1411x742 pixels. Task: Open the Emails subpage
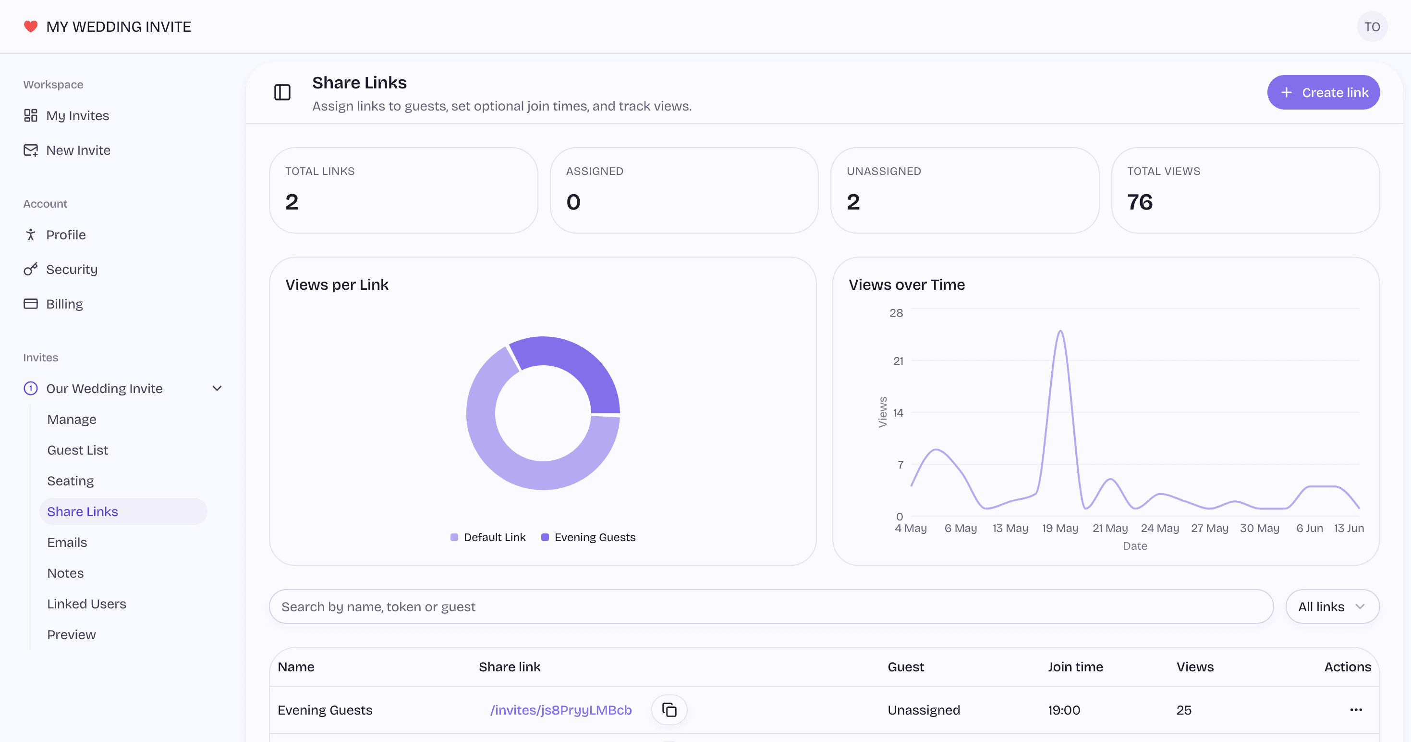pos(67,542)
